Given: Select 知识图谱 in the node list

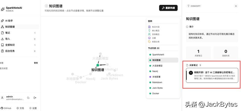Looking at the screenshot, I should (x=163, y=60).
